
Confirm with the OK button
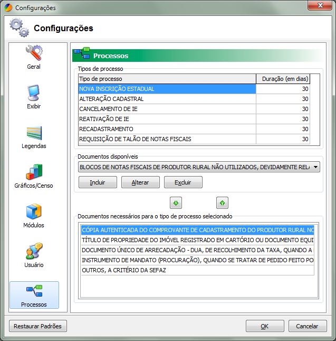point(265,326)
